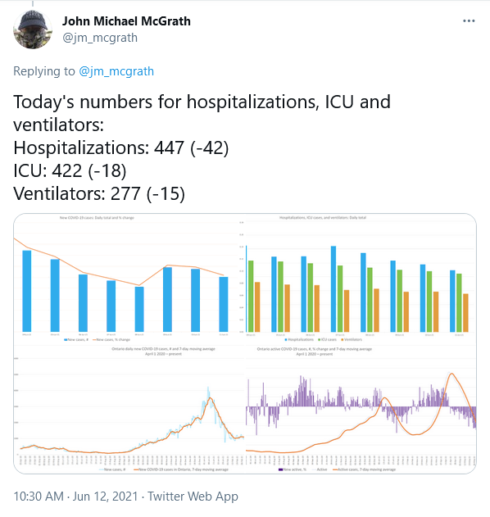This screenshot has width=490, height=517.
Task: Click the blue Hospitalizations legend marker
Action: tap(286, 339)
